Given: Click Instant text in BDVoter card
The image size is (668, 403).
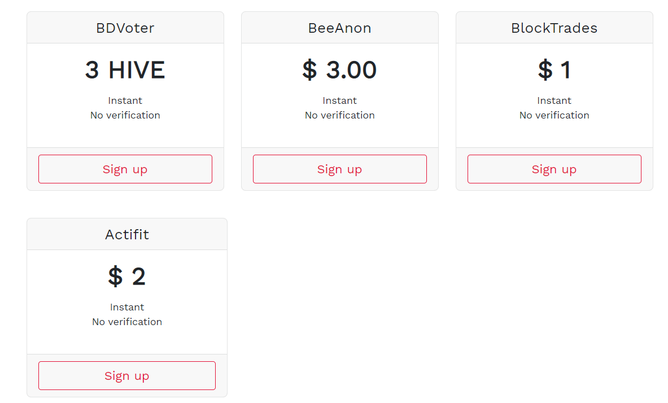Looking at the screenshot, I should [125, 100].
